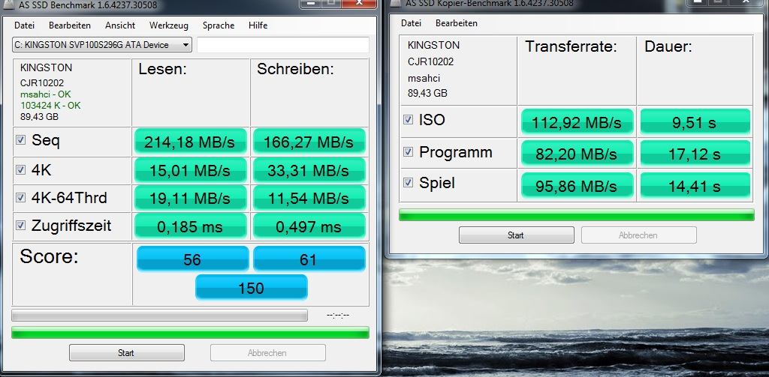Toggle the Seq benchmark checkbox
Image resolution: width=769 pixels, height=377 pixels.
pos(20,140)
